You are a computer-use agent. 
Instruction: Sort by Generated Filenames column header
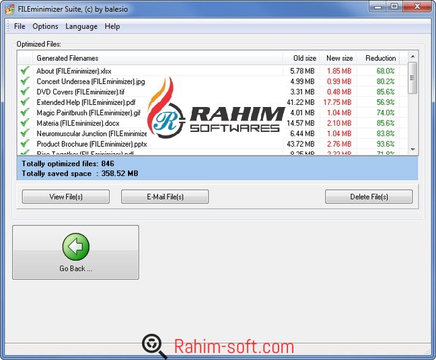pyautogui.click(x=157, y=58)
